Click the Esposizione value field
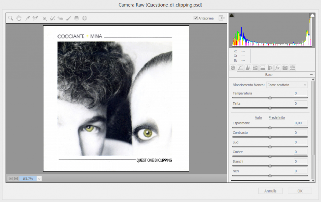 tap(301, 123)
